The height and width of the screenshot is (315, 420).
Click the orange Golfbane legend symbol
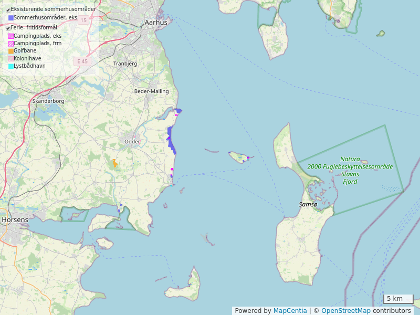click(10, 51)
